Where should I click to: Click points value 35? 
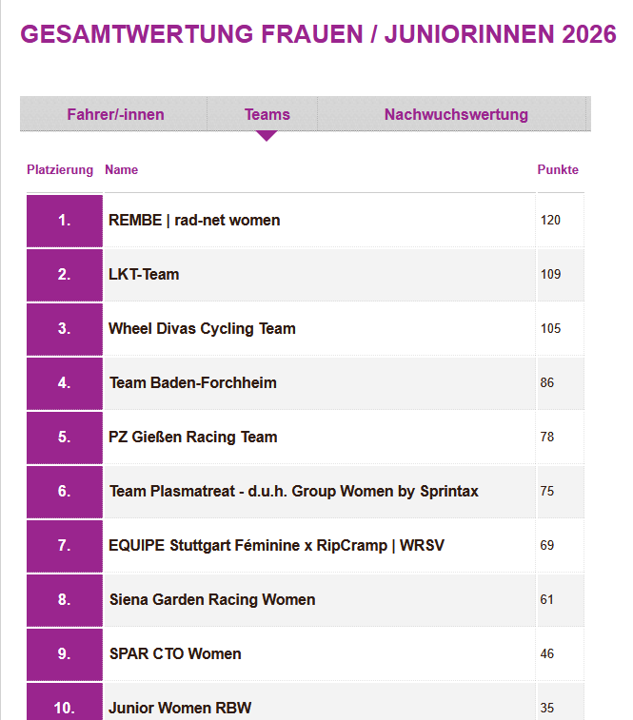point(547,708)
